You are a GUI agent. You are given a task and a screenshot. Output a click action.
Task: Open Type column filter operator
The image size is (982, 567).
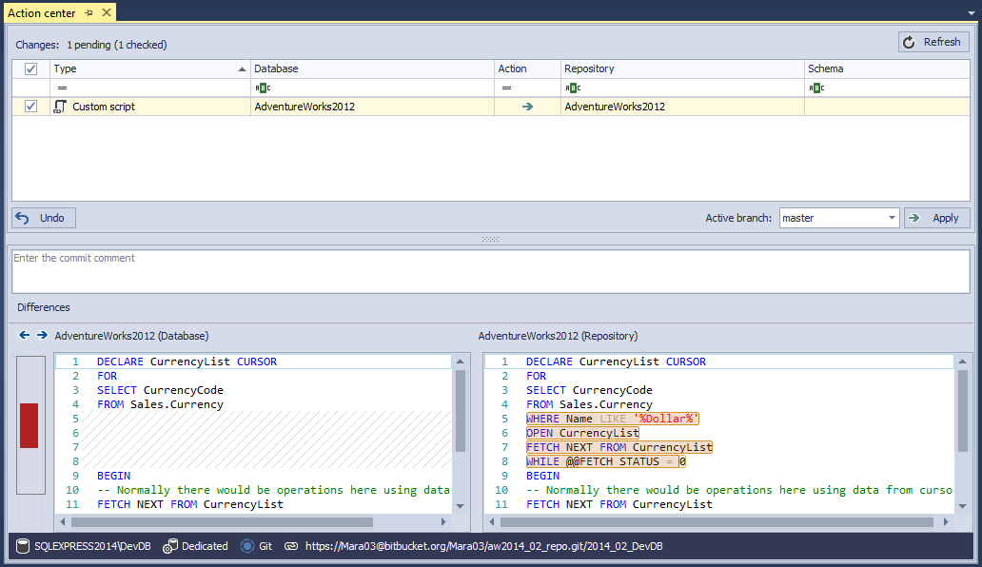63,88
